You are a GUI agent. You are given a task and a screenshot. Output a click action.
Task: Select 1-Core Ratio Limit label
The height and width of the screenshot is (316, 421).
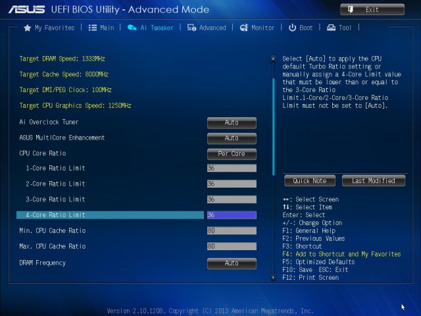(55, 169)
